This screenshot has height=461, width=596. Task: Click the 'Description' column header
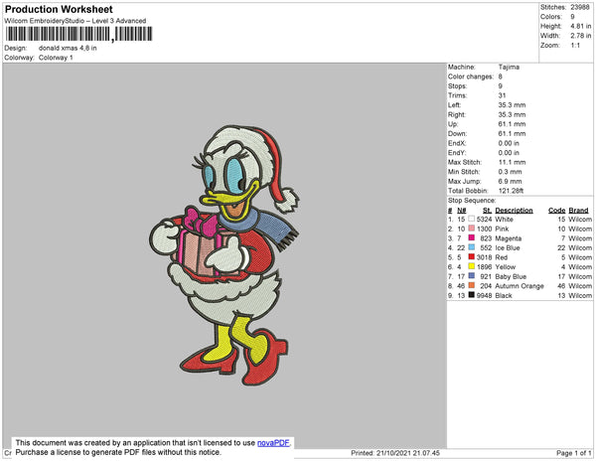[x=514, y=211]
